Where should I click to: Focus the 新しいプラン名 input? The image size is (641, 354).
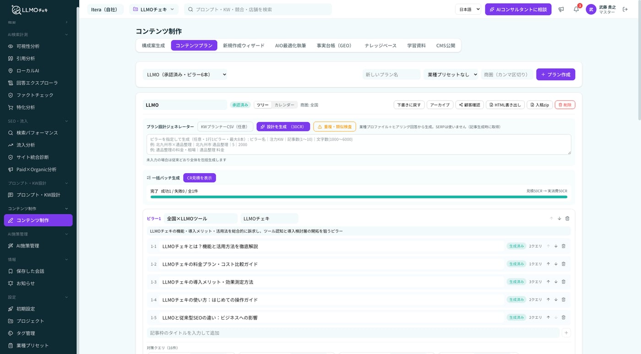click(391, 74)
